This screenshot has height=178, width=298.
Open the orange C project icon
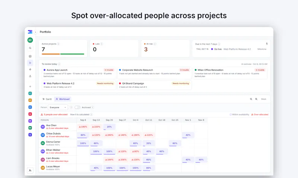[x=30, y=100]
